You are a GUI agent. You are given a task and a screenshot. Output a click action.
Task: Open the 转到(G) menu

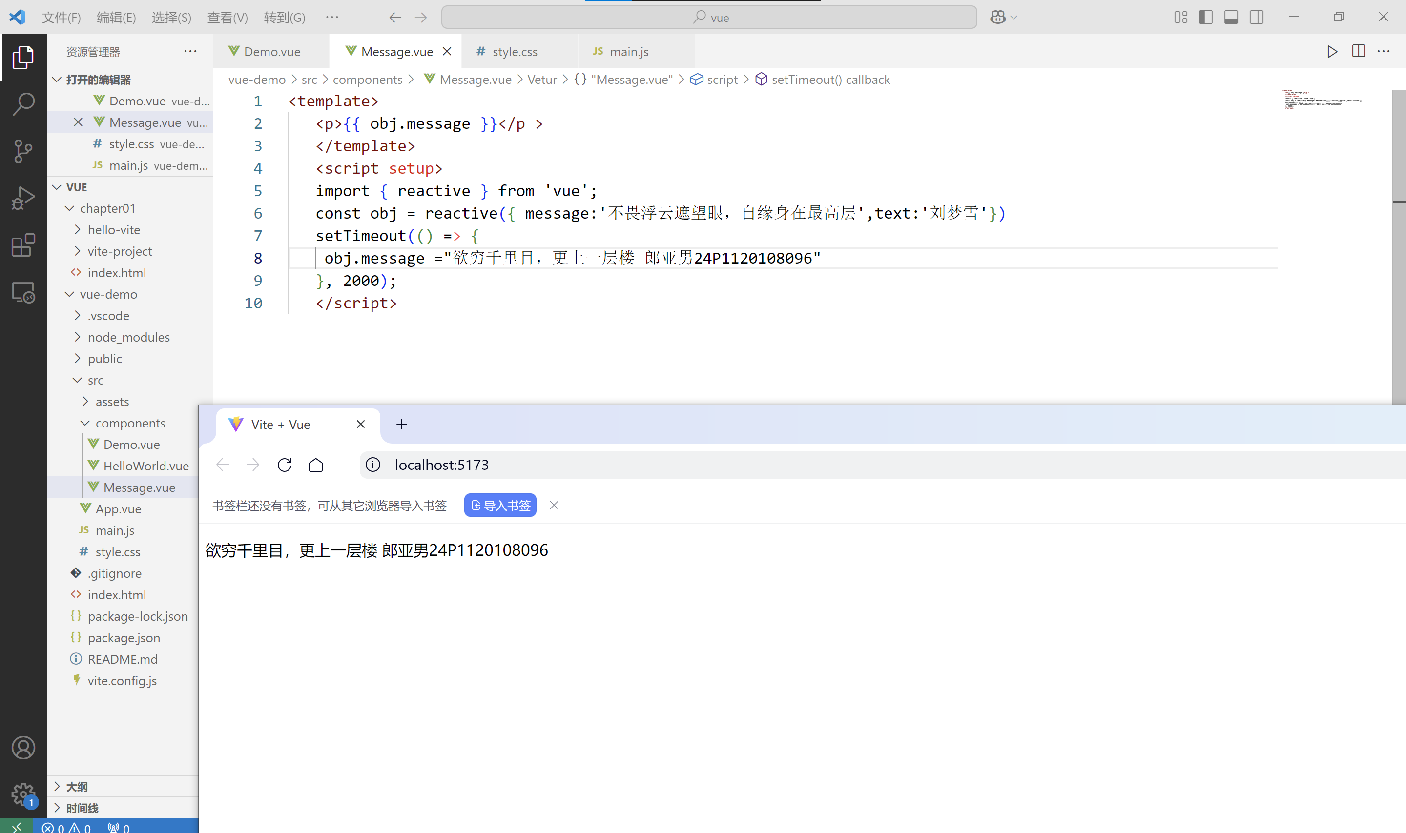coord(284,18)
